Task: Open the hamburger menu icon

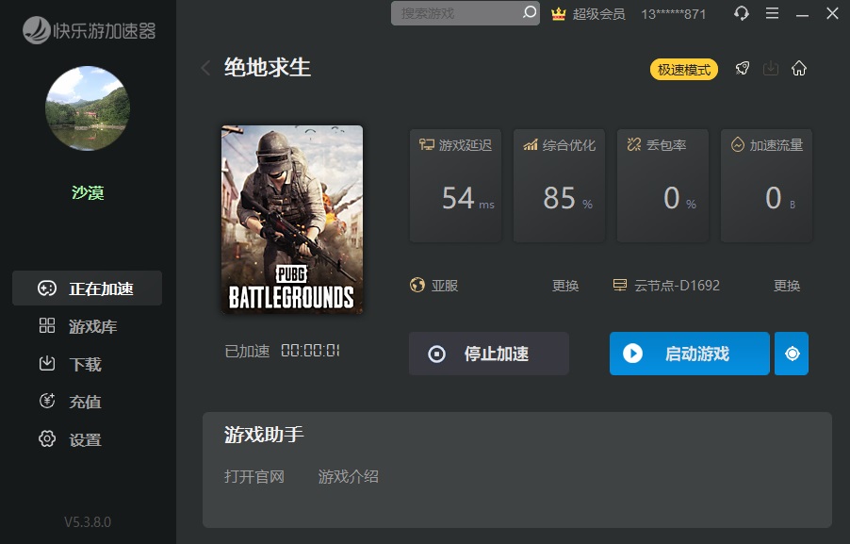Action: point(772,13)
